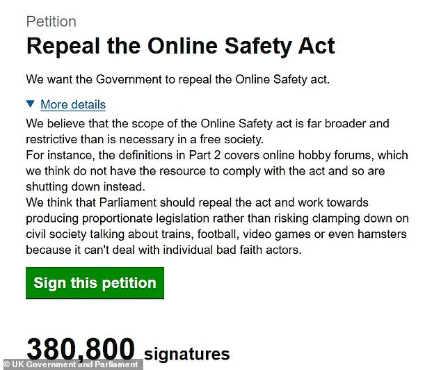Select the grey Petition label above heading
441x370 pixels.
coord(51,22)
